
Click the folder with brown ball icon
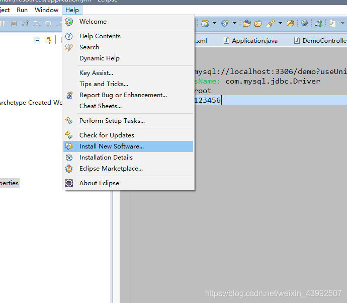pos(290,23)
